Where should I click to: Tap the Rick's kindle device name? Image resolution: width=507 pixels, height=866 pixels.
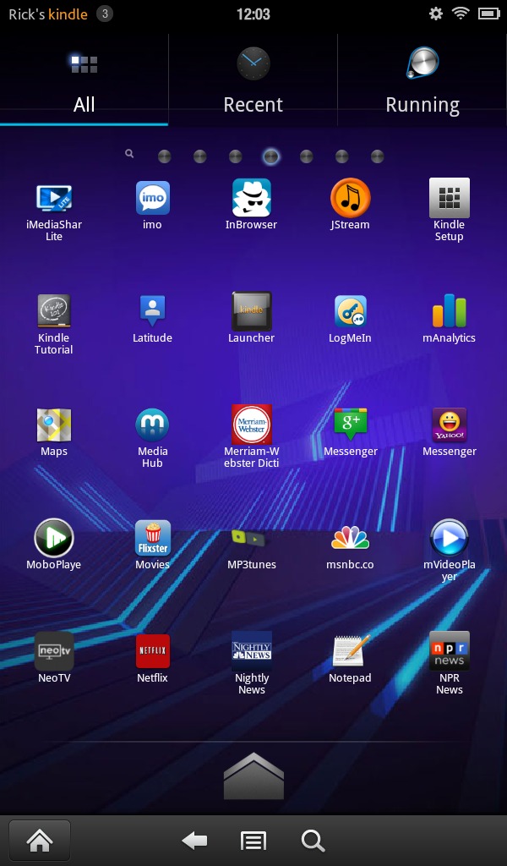pos(48,14)
